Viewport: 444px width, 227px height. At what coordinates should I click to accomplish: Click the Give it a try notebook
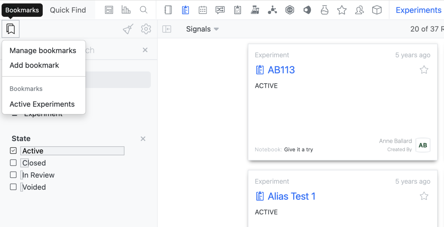(298, 150)
